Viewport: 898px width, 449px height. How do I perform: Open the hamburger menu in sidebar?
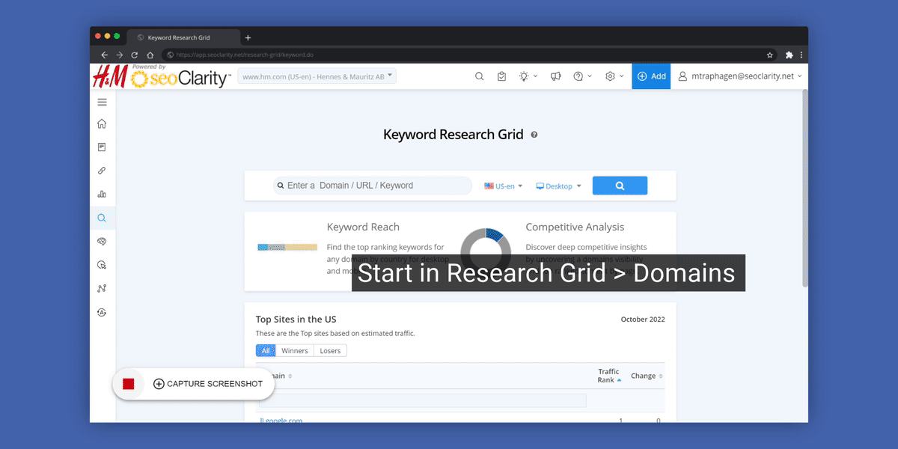tap(103, 103)
